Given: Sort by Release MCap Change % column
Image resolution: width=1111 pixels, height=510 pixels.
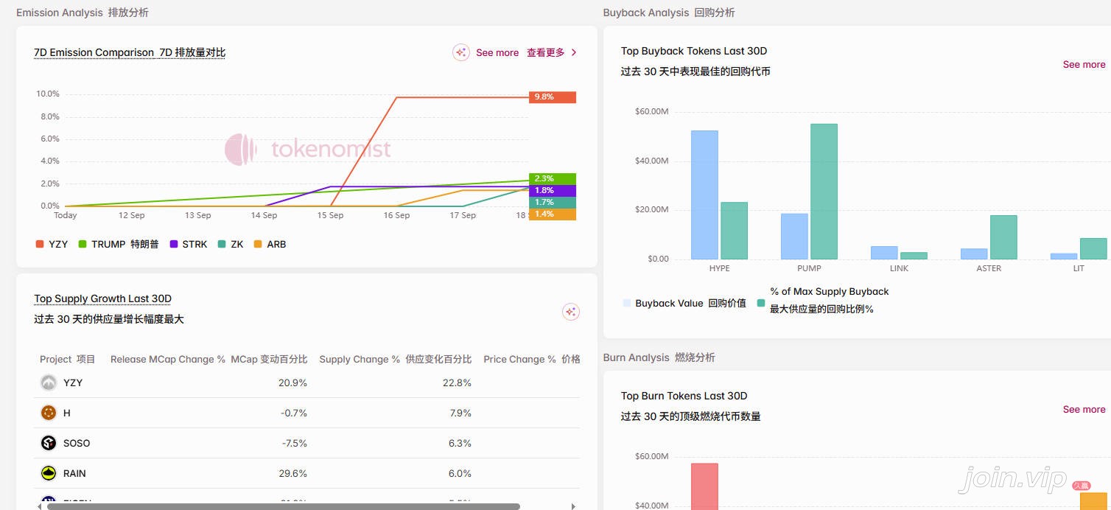Looking at the screenshot, I should (208, 360).
